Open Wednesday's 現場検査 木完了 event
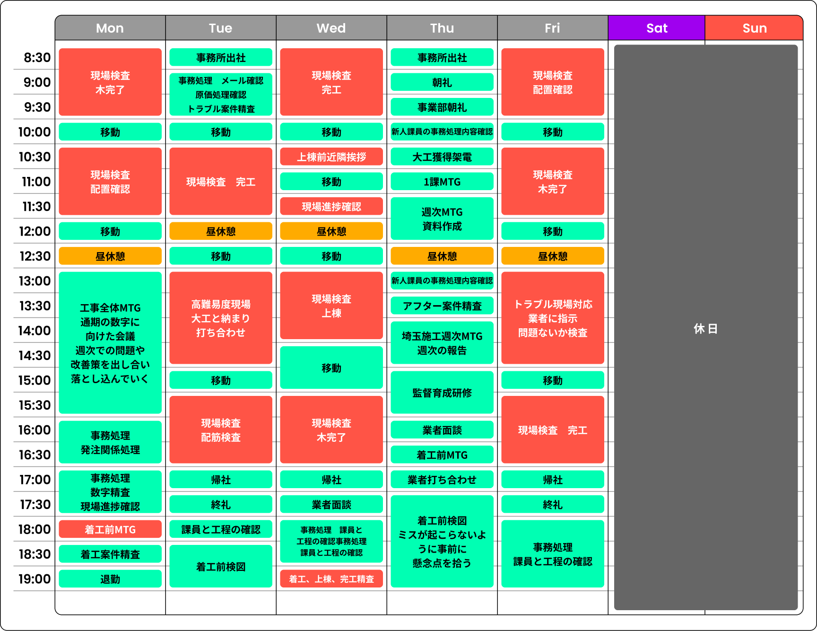The image size is (817, 631). point(331,429)
